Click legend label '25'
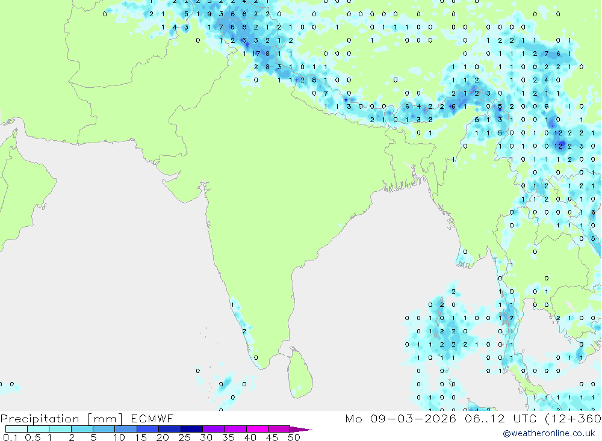The height and width of the screenshot is (441, 602). click(184, 437)
